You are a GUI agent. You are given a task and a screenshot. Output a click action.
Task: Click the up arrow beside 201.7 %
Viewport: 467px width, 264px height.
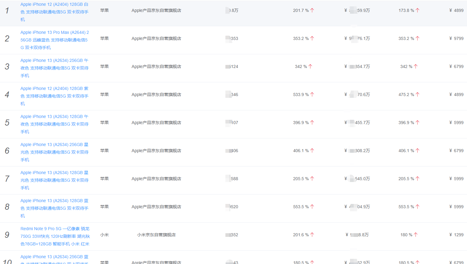[312, 10]
